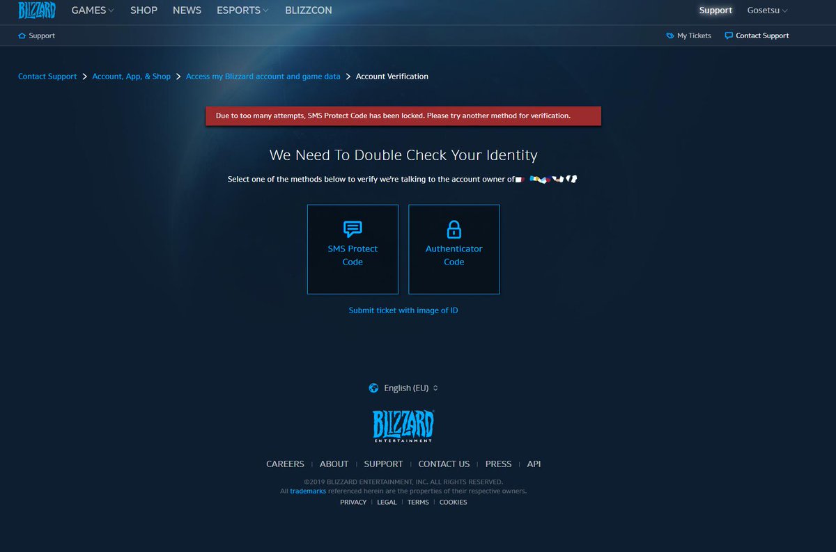Open the About footer link

click(x=334, y=464)
